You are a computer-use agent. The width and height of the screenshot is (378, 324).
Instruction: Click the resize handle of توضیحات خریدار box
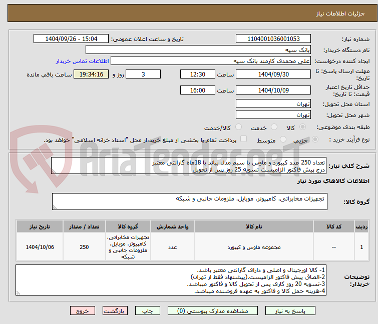click(18, 293)
